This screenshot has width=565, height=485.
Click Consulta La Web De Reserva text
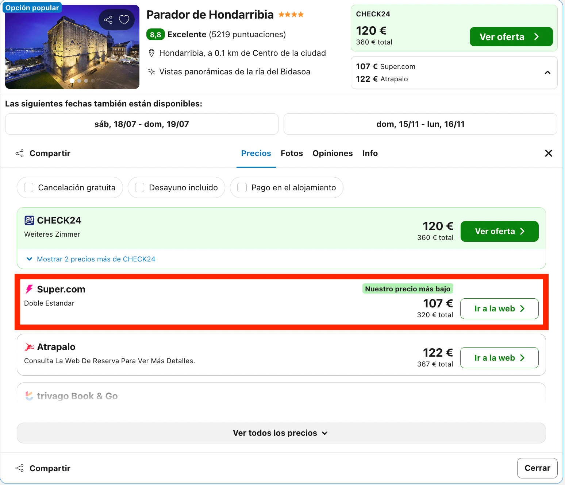pyautogui.click(x=109, y=361)
